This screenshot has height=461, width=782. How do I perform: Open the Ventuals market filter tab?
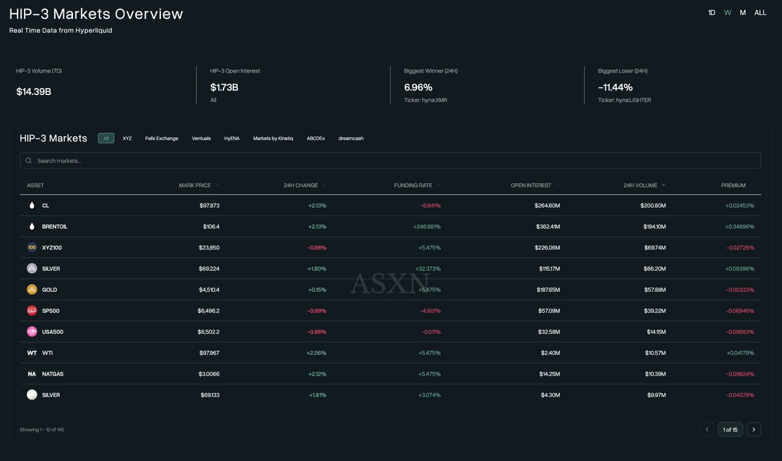click(201, 138)
